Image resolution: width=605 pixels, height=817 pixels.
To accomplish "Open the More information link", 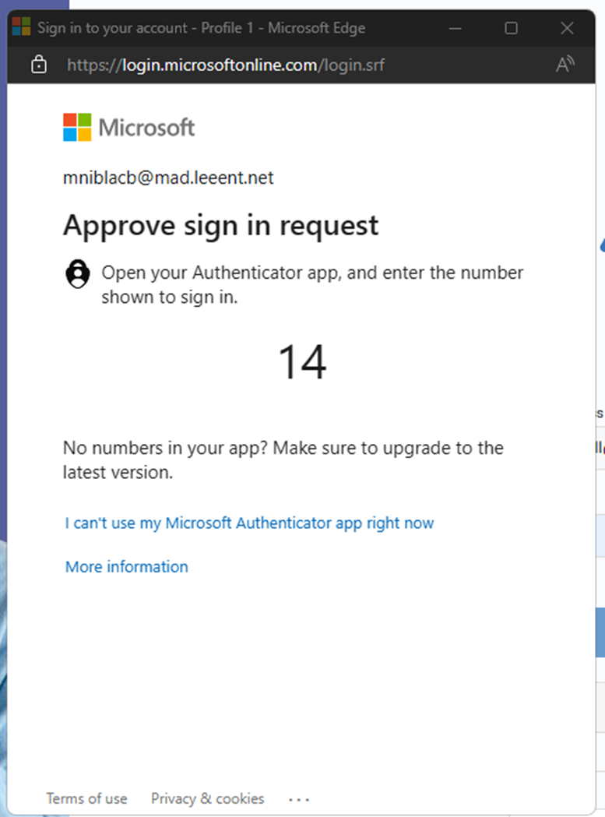I will point(126,566).
